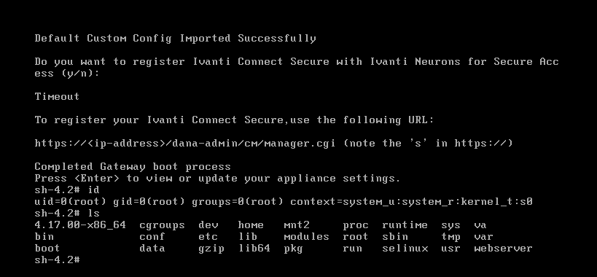Viewport: 597px width, 277px height.
Task: Click the webserver directory name
Action: pos(503,249)
